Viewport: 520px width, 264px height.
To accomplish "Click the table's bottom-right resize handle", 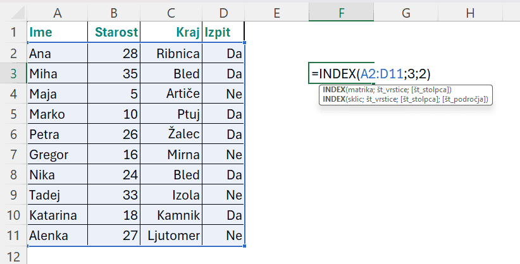I will 244,246.
